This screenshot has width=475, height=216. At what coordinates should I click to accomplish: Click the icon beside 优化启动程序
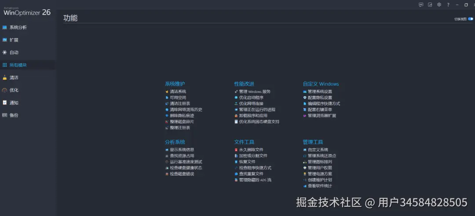236,98
